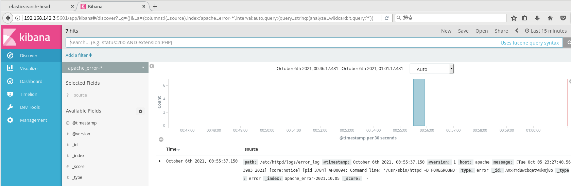Viewport: 571px width, 186px height.
Task: Select _index available field
Action: (78, 156)
